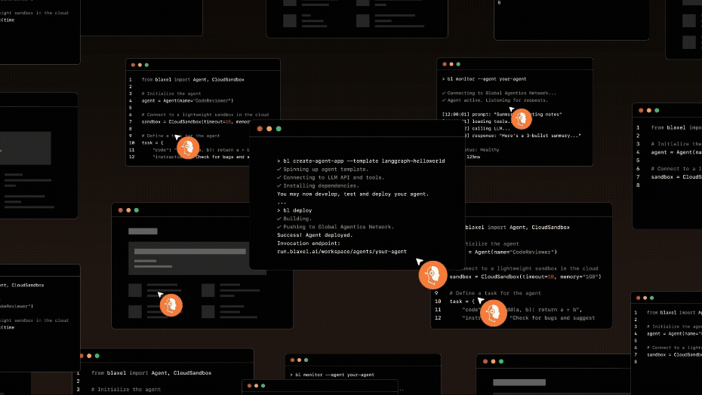Click the '125ms' latency value
This screenshot has width=702, height=395.
[x=473, y=157]
